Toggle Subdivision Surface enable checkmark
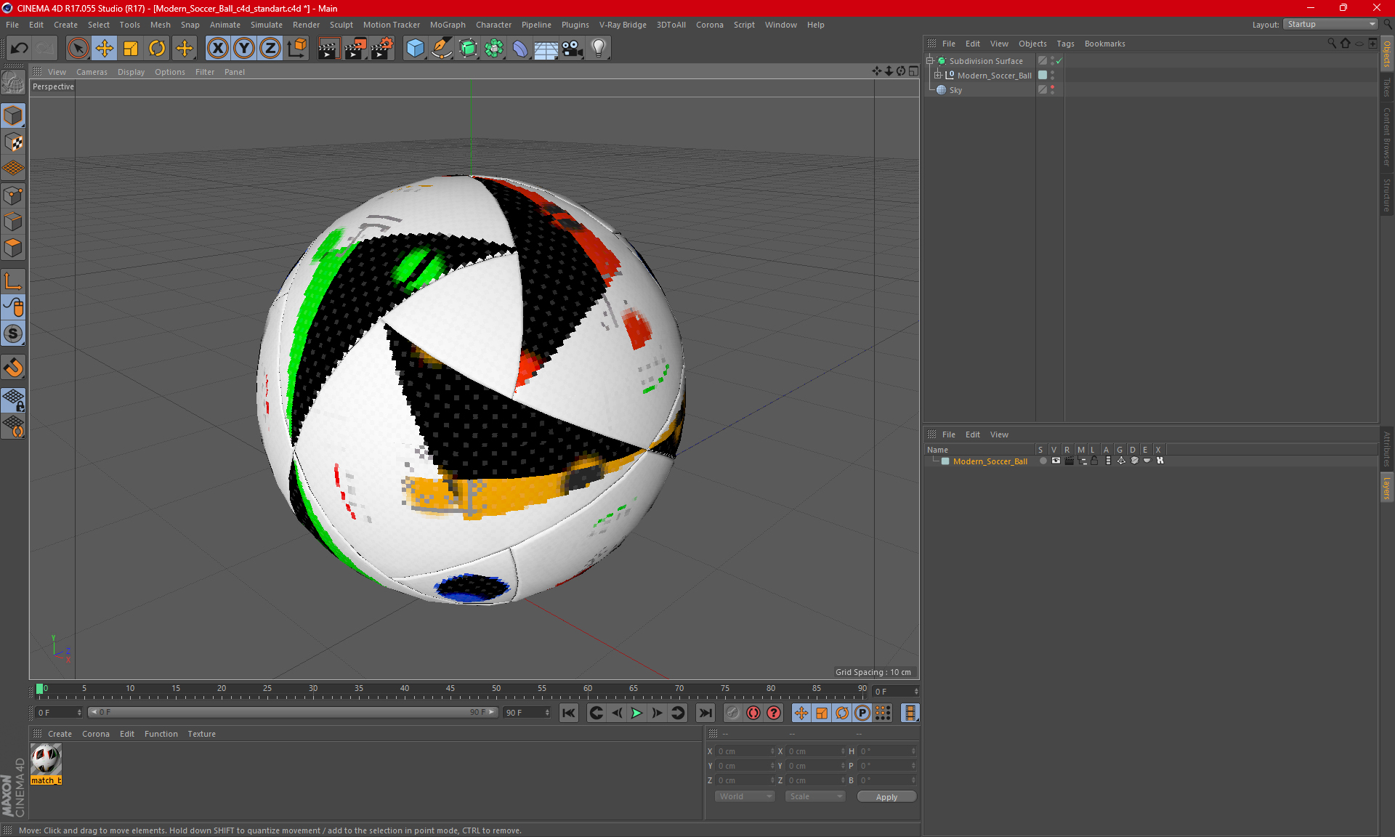This screenshot has width=1395, height=837. click(x=1059, y=61)
